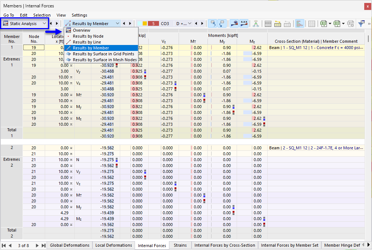Toggle the colored bar chart display icon
The image size is (372, 250).
(300, 24)
